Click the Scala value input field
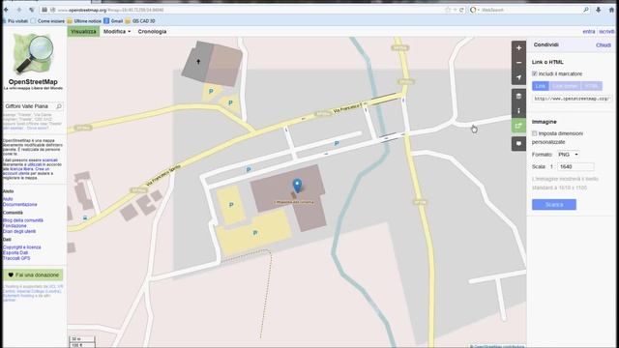 coord(575,166)
